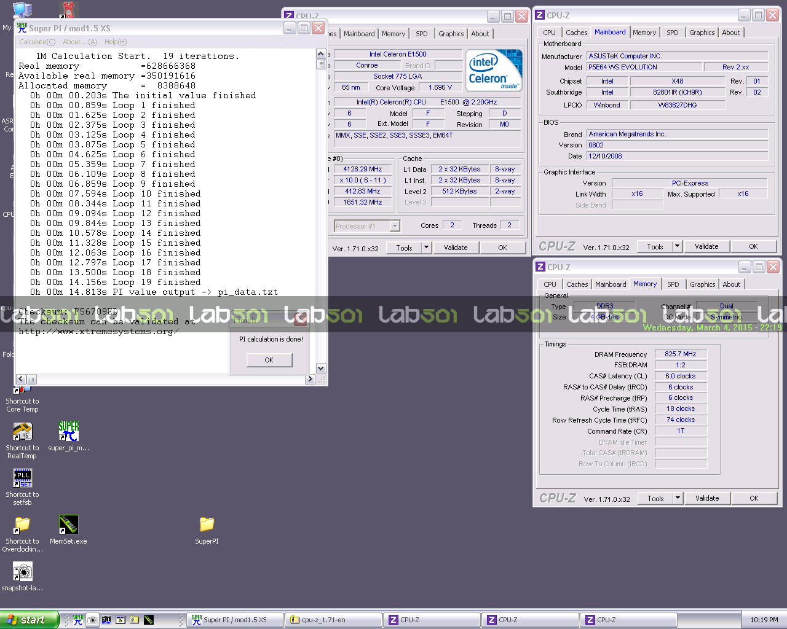
Task: Switch to cpu-z_1.71-en folder taskbar button
Action: pyautogui.click(x=334, y=620)
